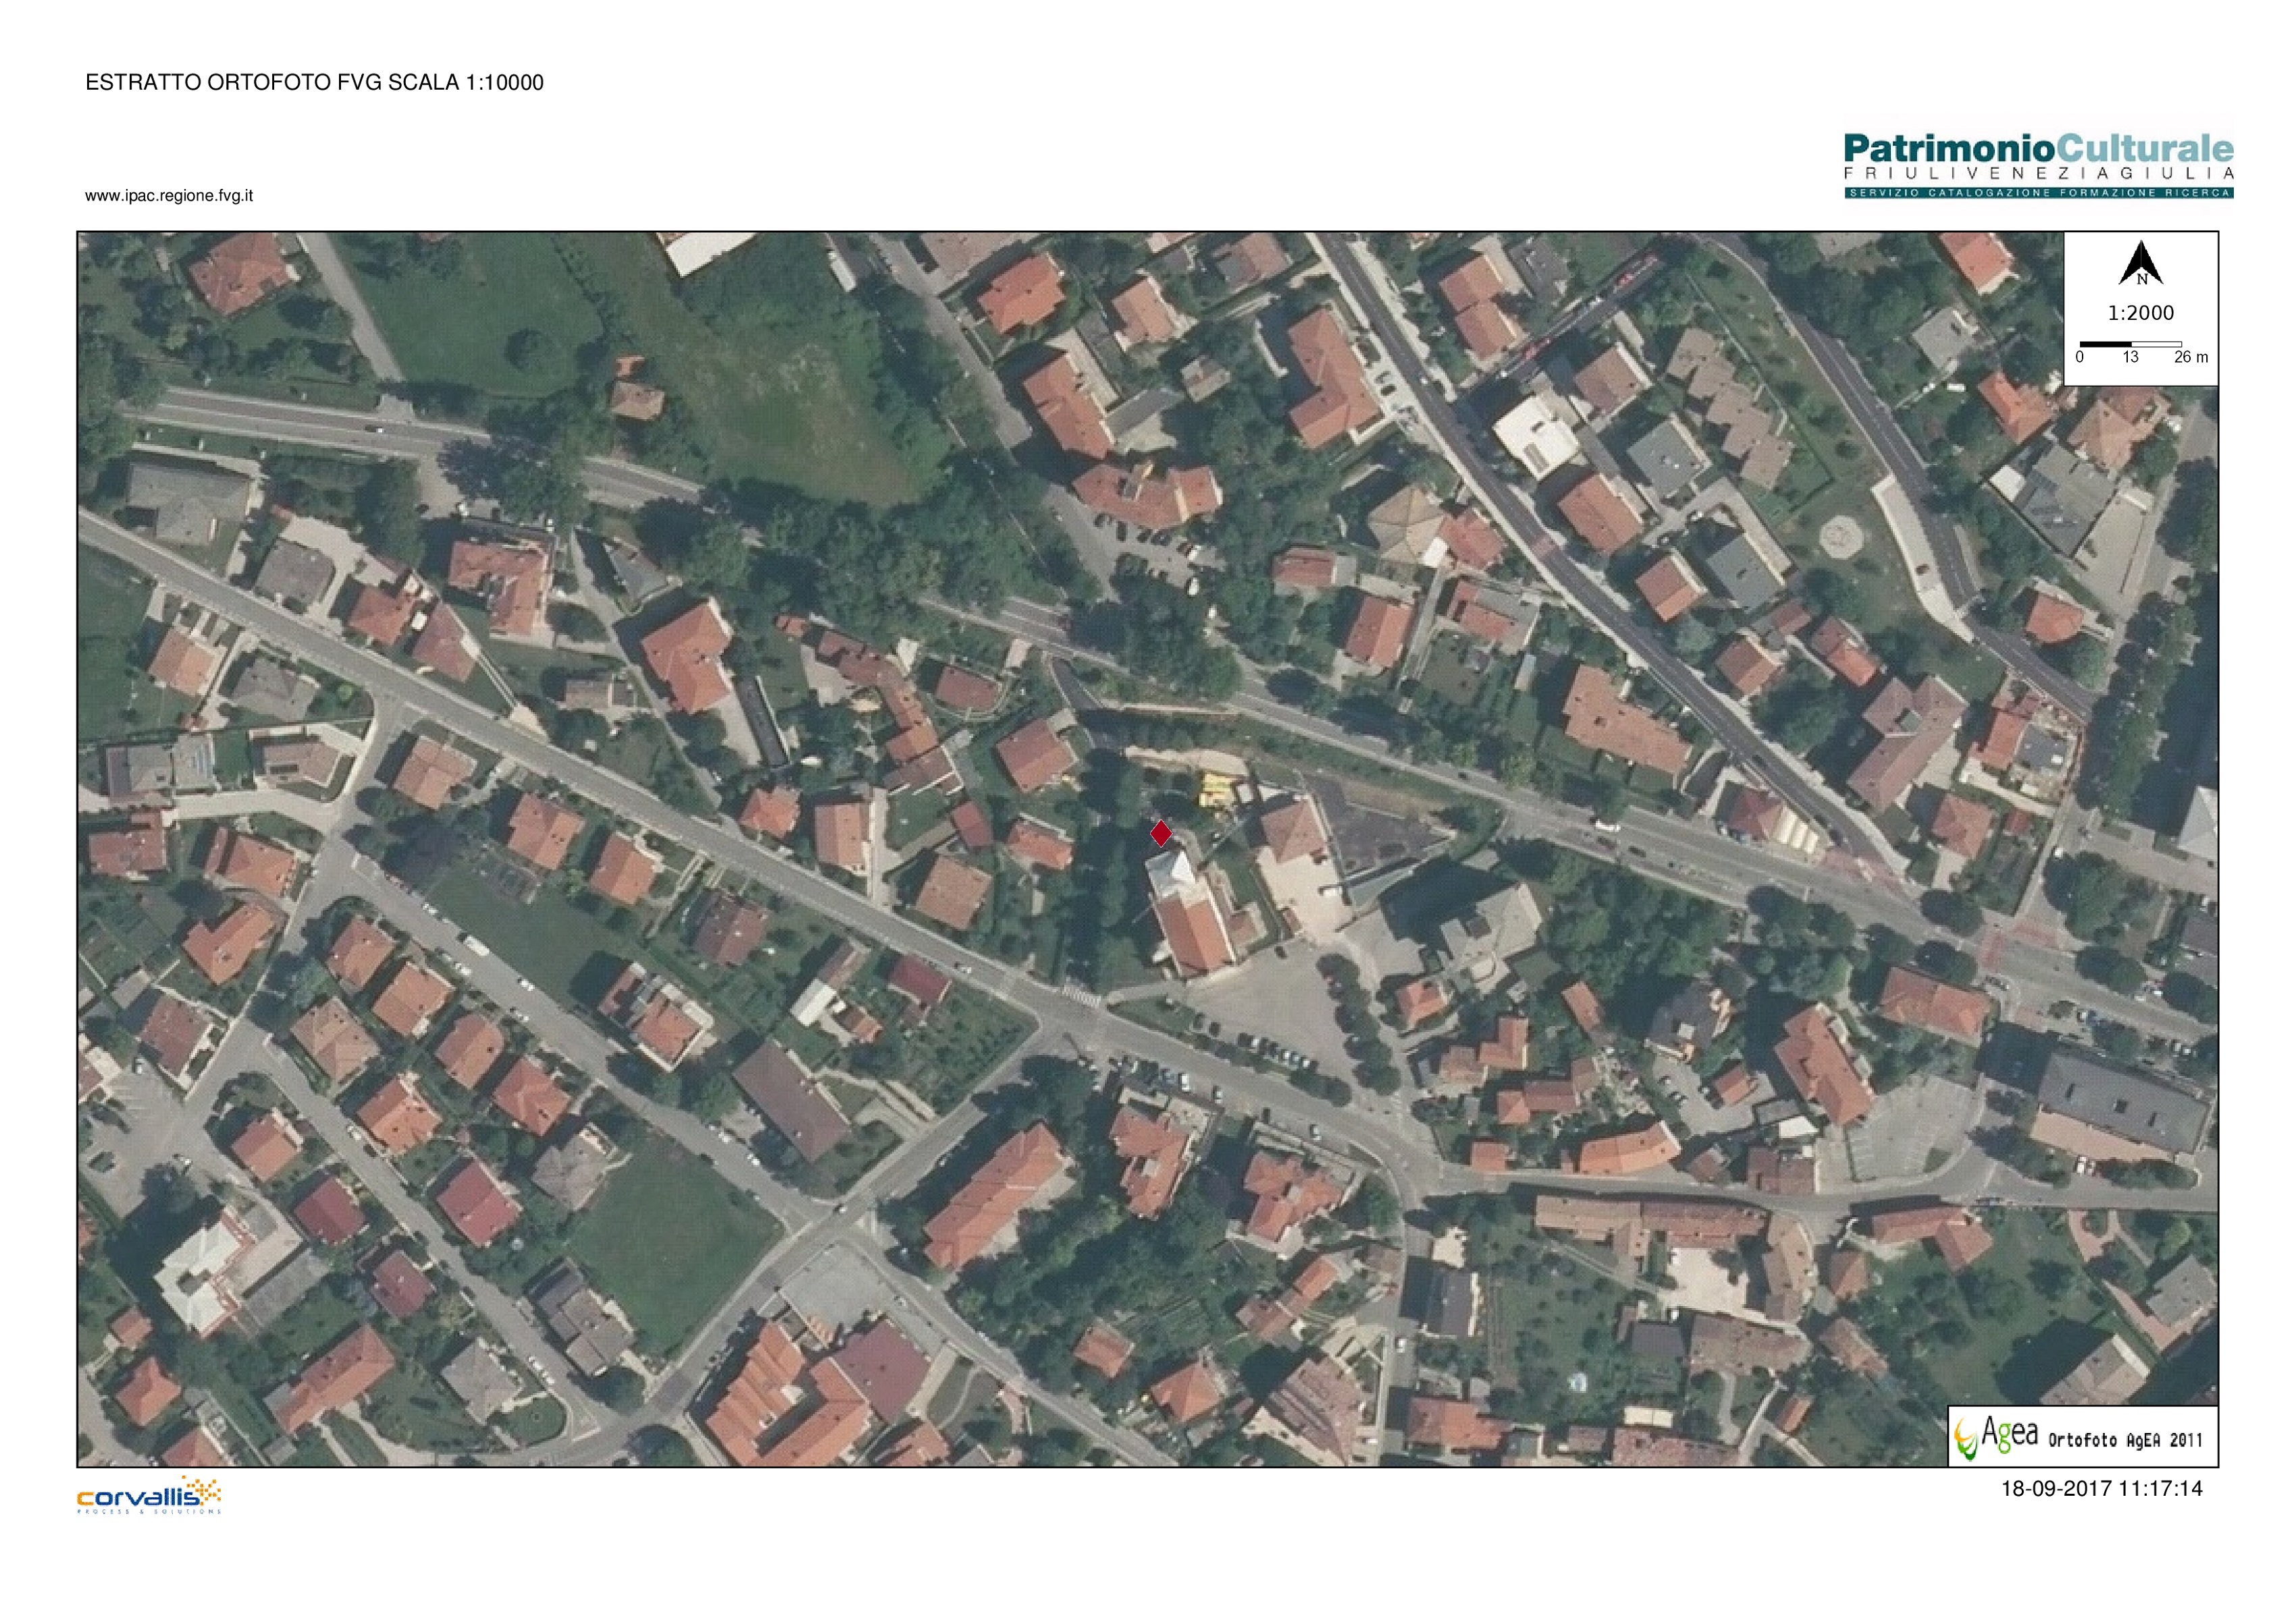Click the 1:2000 scale label
This screenshot has height=1622, width=2296.
2141,313
